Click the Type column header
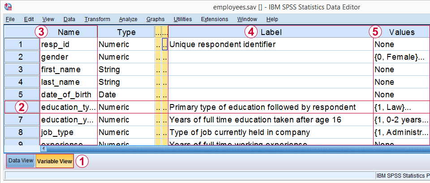Viewport: 430px width, 183px height. [126, 32]
